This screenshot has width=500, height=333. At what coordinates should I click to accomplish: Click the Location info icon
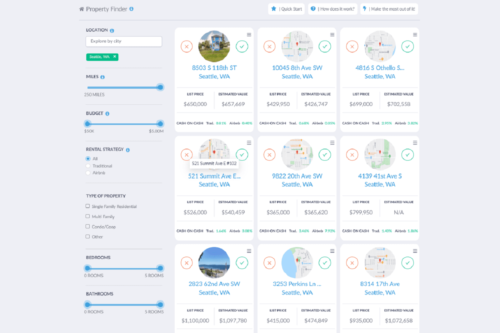point(112,30)
